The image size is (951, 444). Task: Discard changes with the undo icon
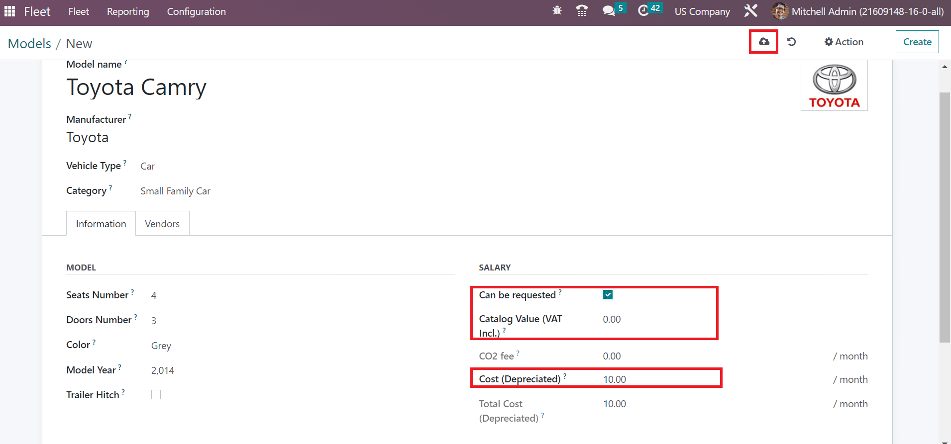(792, 42)
